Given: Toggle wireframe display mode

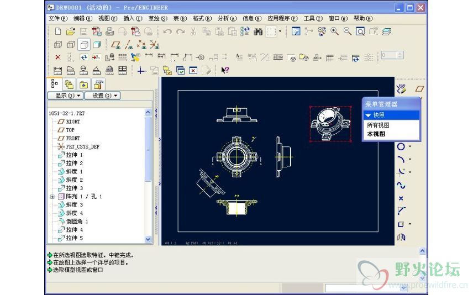Looking at the screenshot, I should [58, 45].
